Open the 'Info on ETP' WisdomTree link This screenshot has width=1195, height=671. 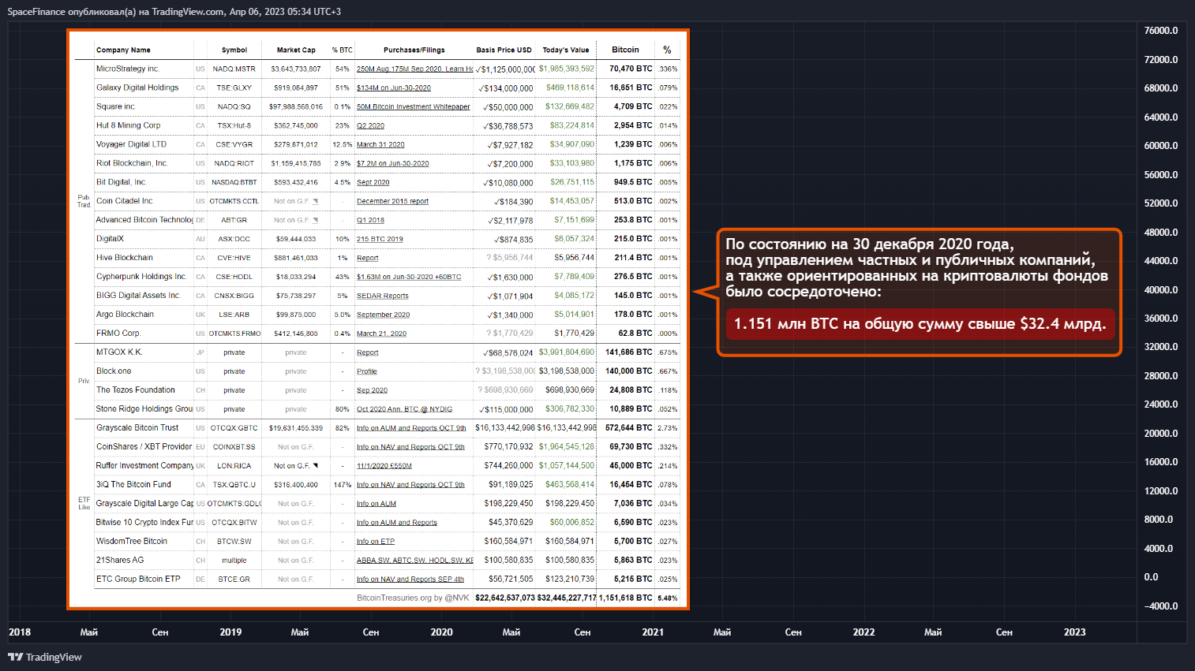(376, 542)
